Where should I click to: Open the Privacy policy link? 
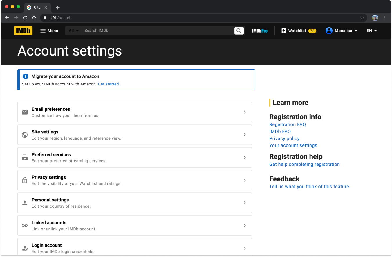(284, 138)
